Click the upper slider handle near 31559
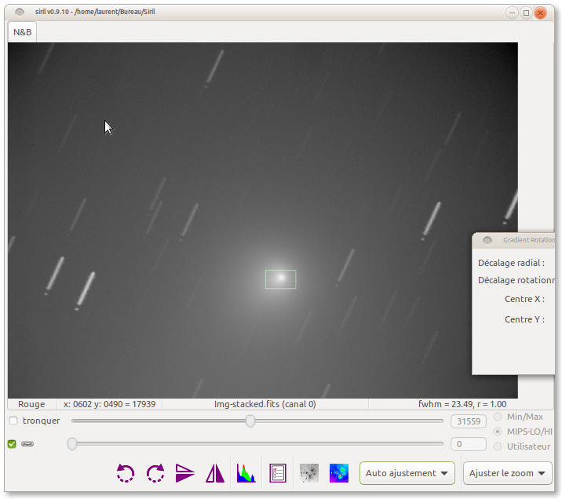Image resolution: width=562 pixels, height=499 pixels. [250, 421]
